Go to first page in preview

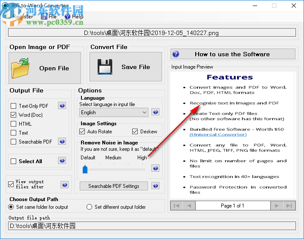177,206
